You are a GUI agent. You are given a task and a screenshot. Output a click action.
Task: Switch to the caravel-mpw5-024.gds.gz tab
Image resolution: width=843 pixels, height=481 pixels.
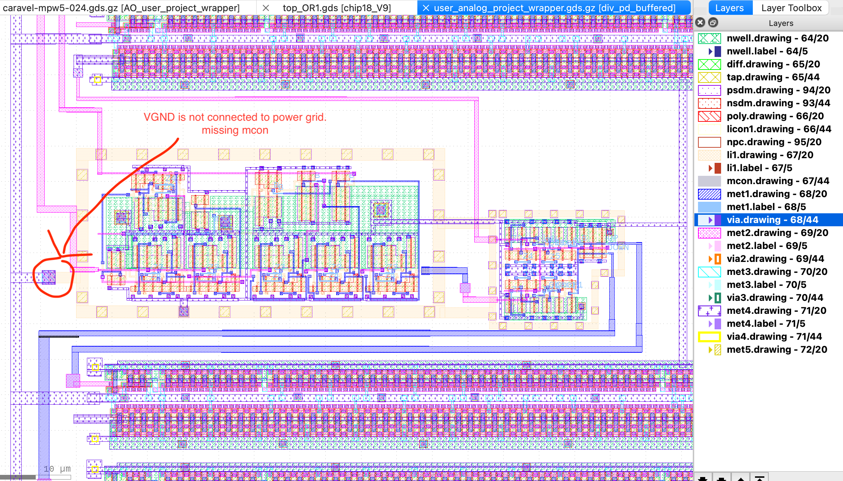[121, 8]
